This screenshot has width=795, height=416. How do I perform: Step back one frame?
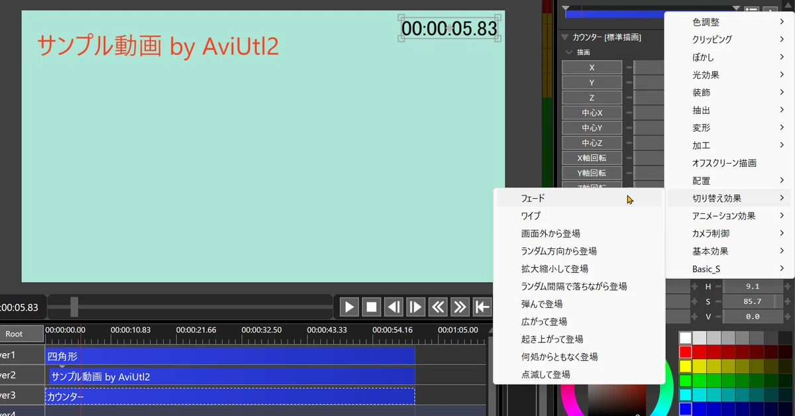[x=394, y=307]
